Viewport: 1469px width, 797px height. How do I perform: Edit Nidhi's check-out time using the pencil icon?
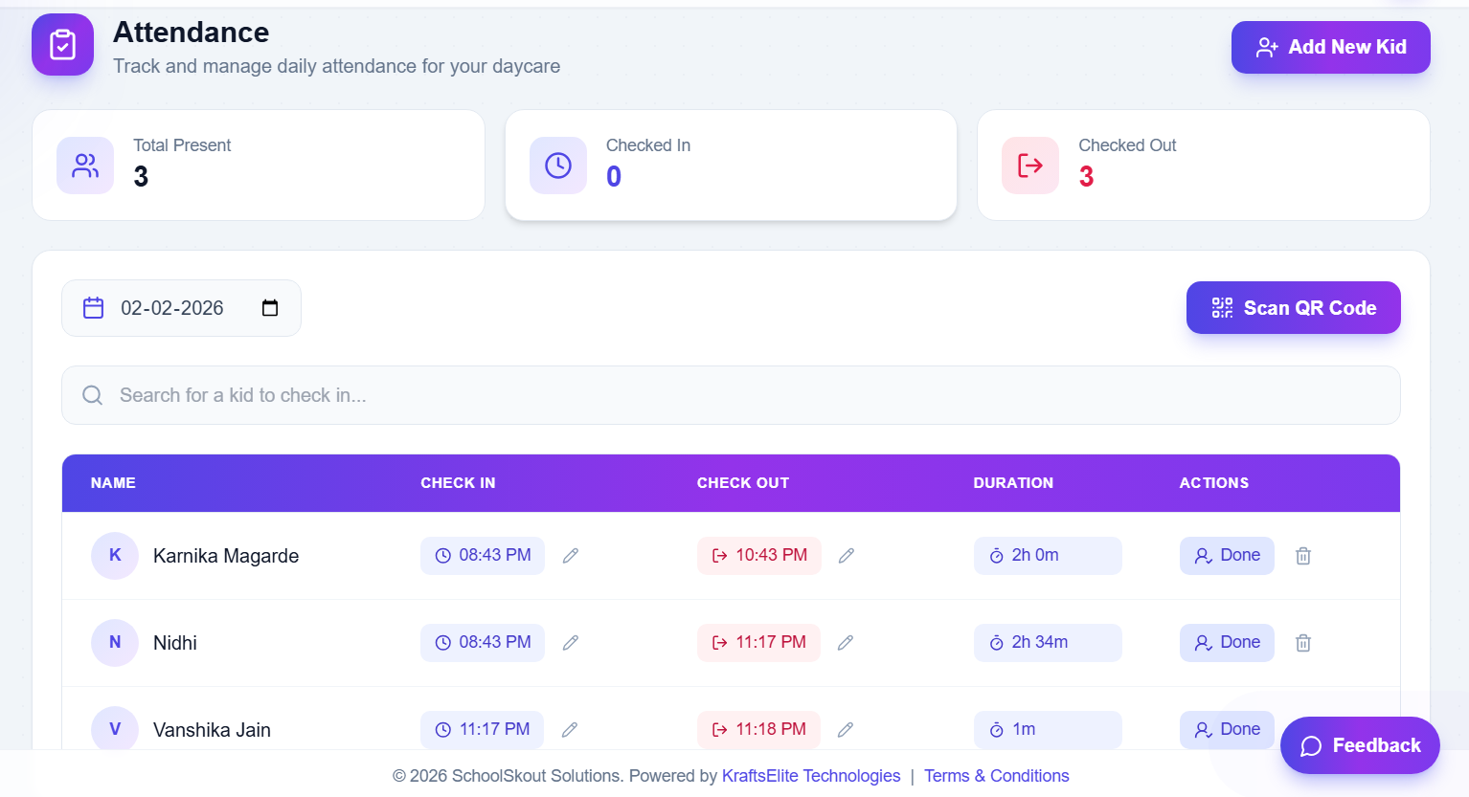tap(846, 642)
